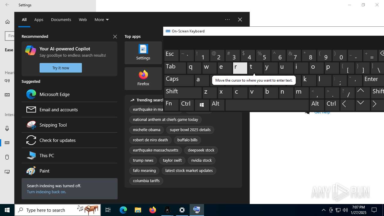Screen dimensions: 384x216
Task: Open the Settings gear taskbar icon
Action: pos(182,210)
